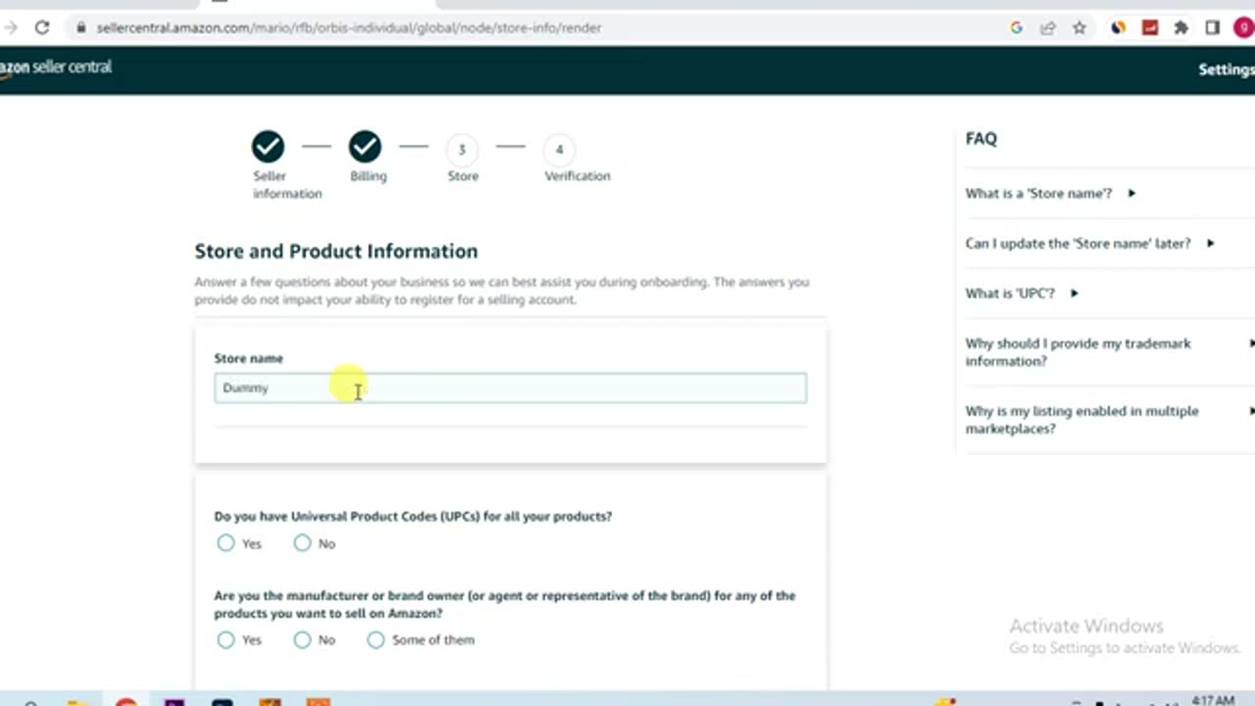This screenshot has width=1255, height=706.
Task: Click the Google icon in address bar
Action: coord(1017,27)
